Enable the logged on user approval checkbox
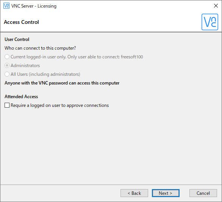222x202 pixels. click(7, 105)
